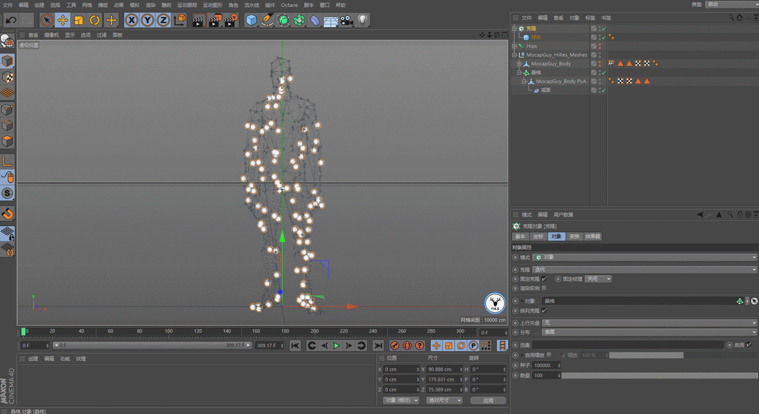Collapse the 晶格 tree node

[519, 73]
